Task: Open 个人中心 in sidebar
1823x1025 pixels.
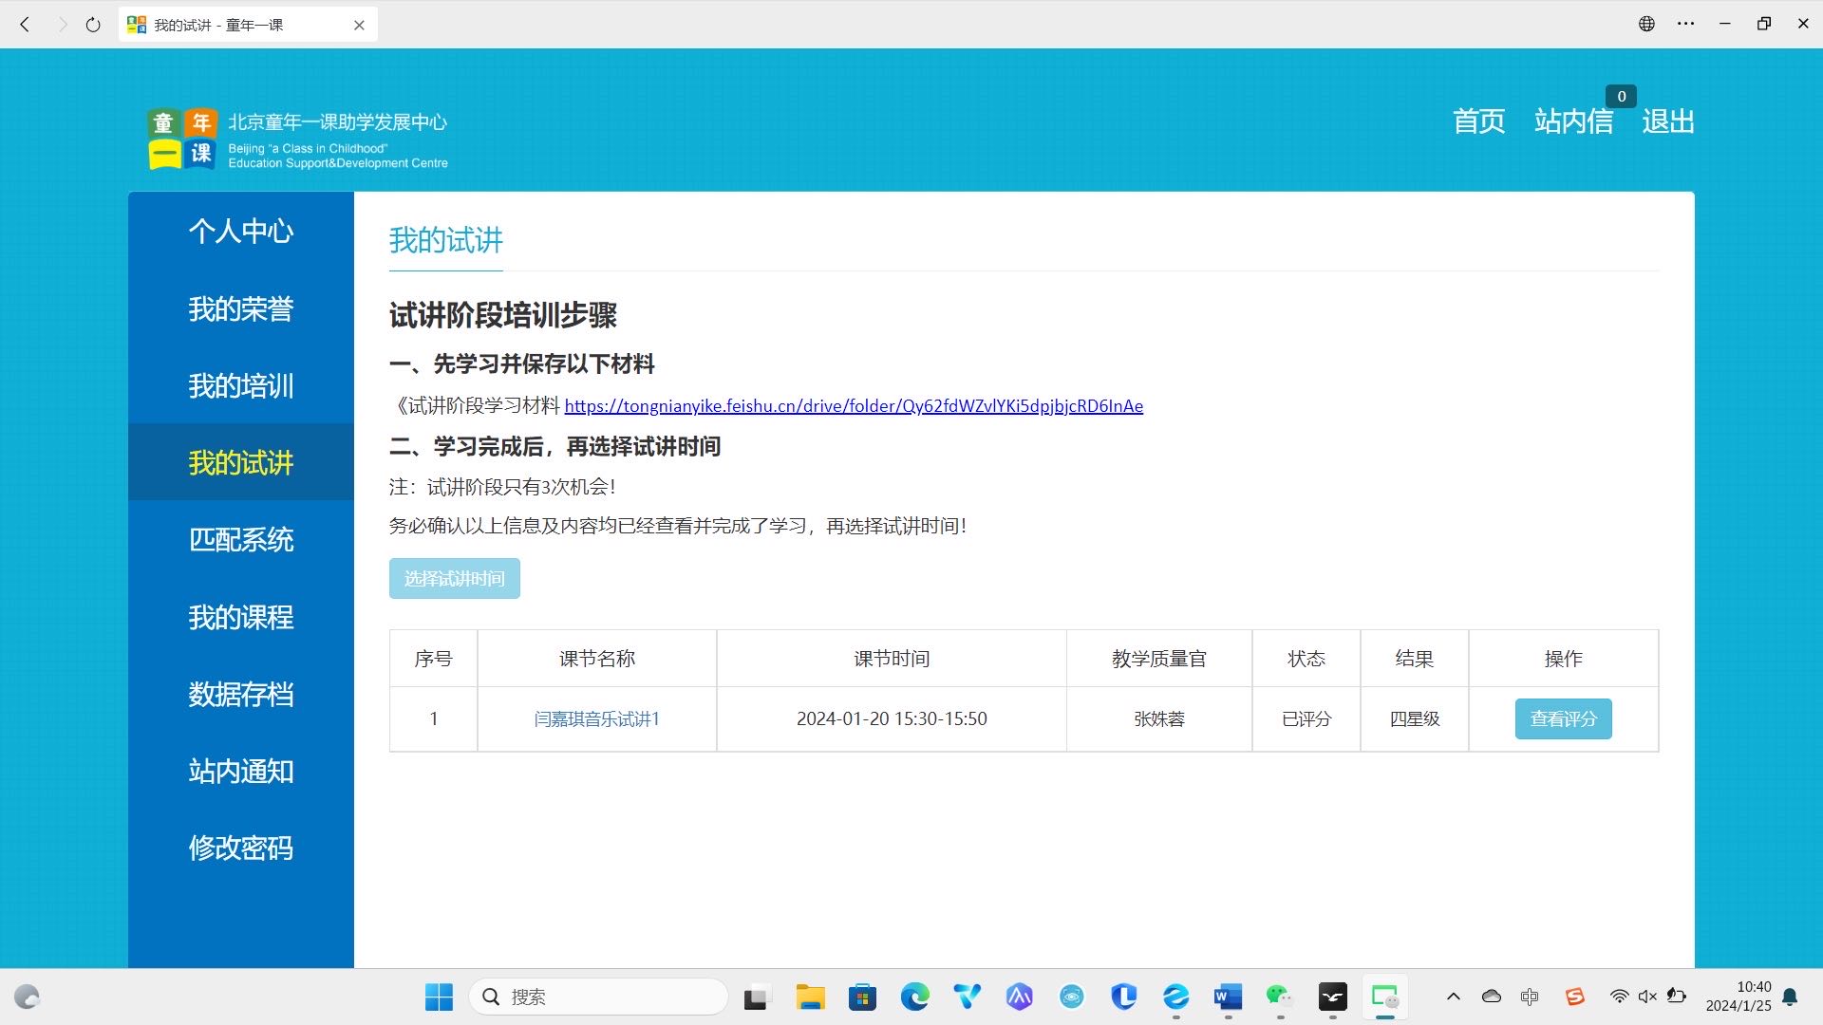Action: [241, 231]
